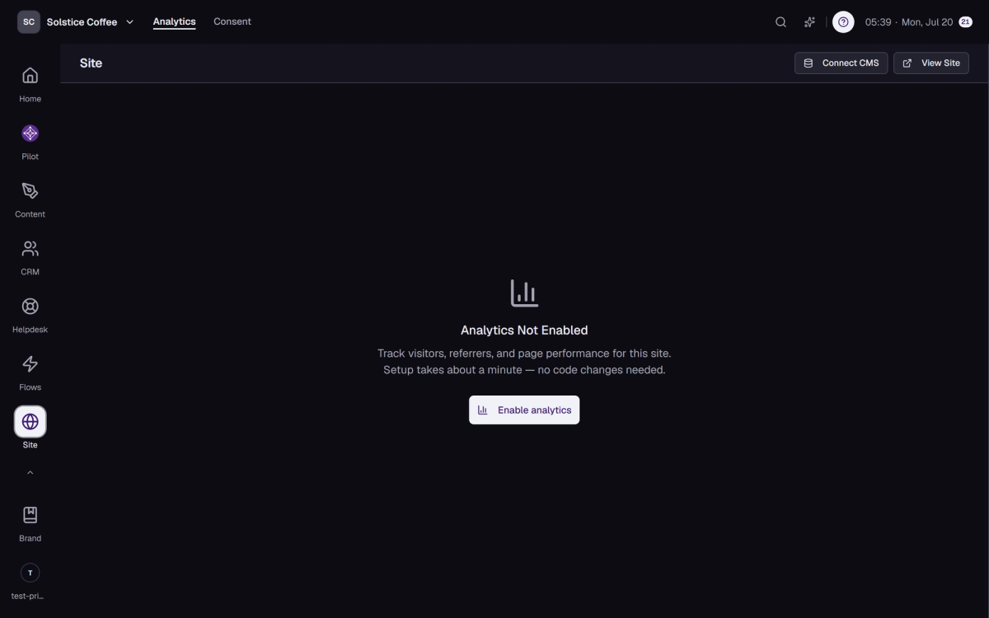
Task: Open the Pilot assistant icon
Action: (x=30, y=133)
